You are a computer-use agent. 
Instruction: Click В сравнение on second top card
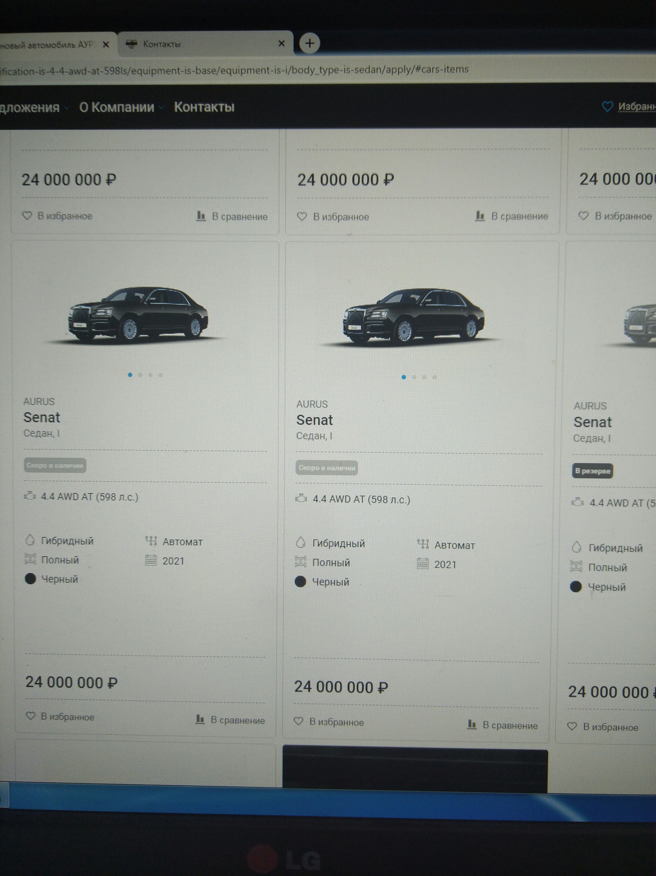click(x=512, y=216)
